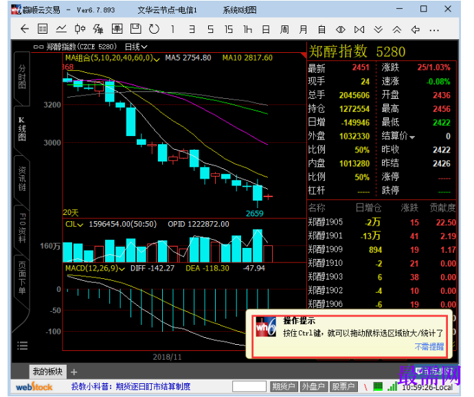This screenshot has width=474, height=397.
Task: Add new board with plus button
Action: point(74,372)
